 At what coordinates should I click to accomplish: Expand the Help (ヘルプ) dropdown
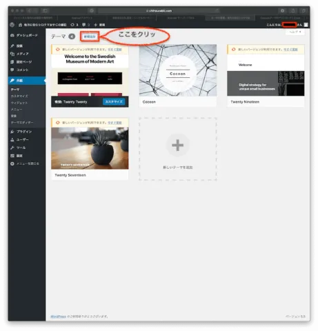click(295, 32)
